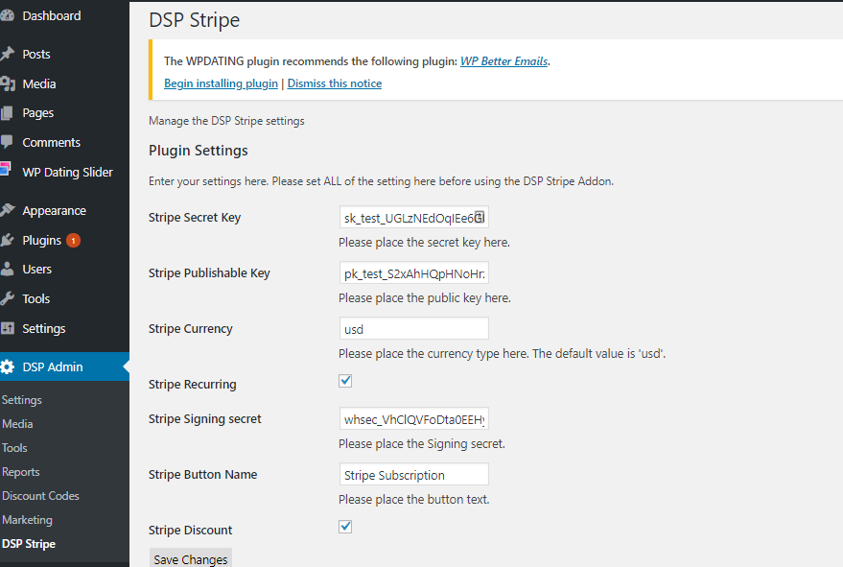Click the DSP Stripe page heading

tap(194, 20)
